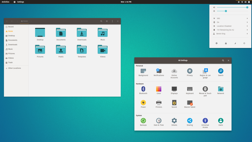
Task: Open Notifications settings panel
Action: click(159, 72)
